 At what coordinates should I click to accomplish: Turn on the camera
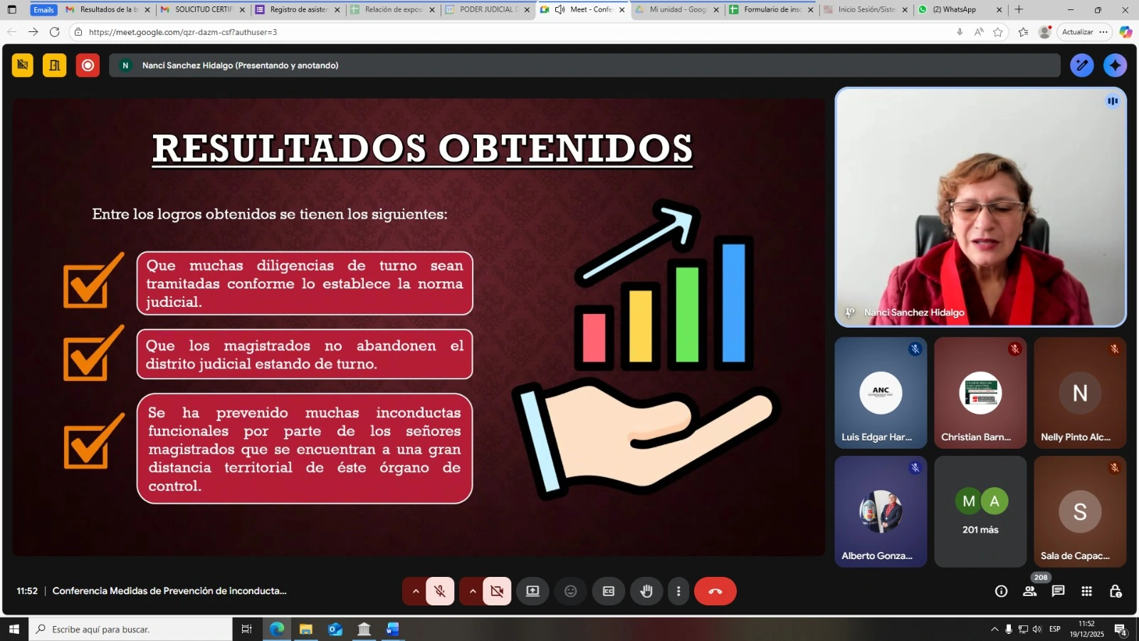(497, 591)
